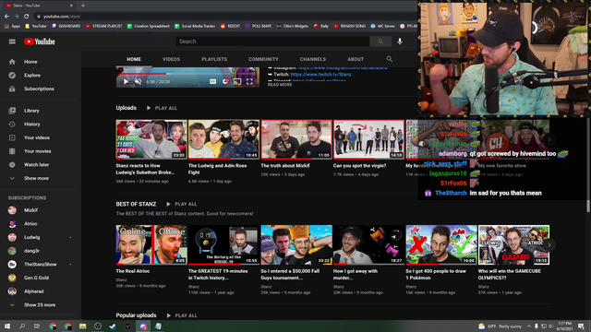Switch to the HOME channel tab
The height and width of the screenshot is (332, 591).
[x=134, y=59]
